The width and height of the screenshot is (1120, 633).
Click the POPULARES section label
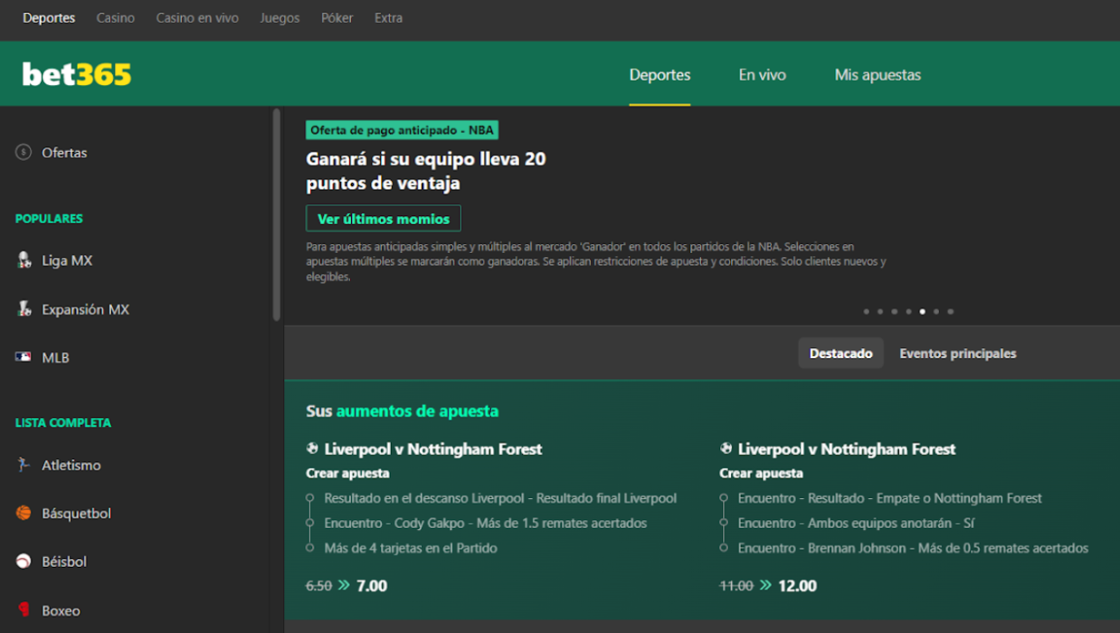(49, 219)
